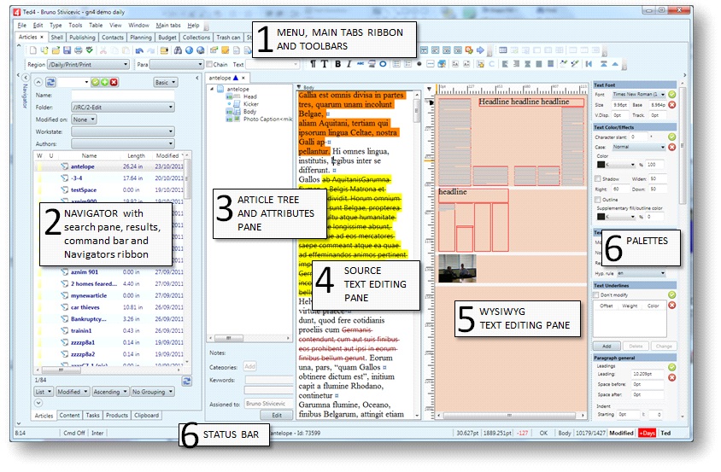Click the red X icon in Navigator bar
The image size is (721, 472).
[114, 82]
